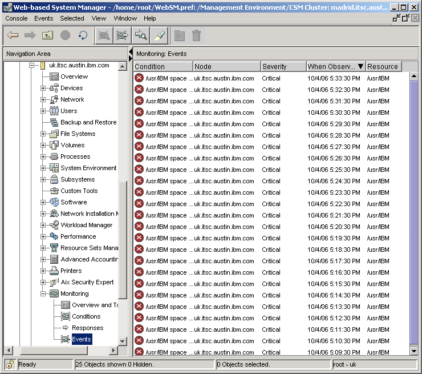422x374 pixels.
Task: Collapse the uk.itsc.austin.ibm.com host node
Action: (32, 66)
